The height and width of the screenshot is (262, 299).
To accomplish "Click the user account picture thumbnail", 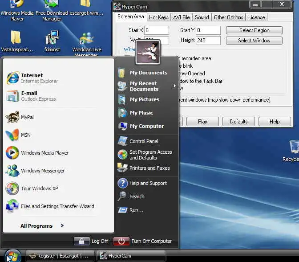I will point(148,52).
